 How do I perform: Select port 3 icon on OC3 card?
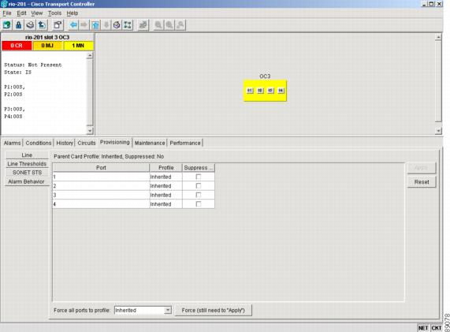coord(270,91)
